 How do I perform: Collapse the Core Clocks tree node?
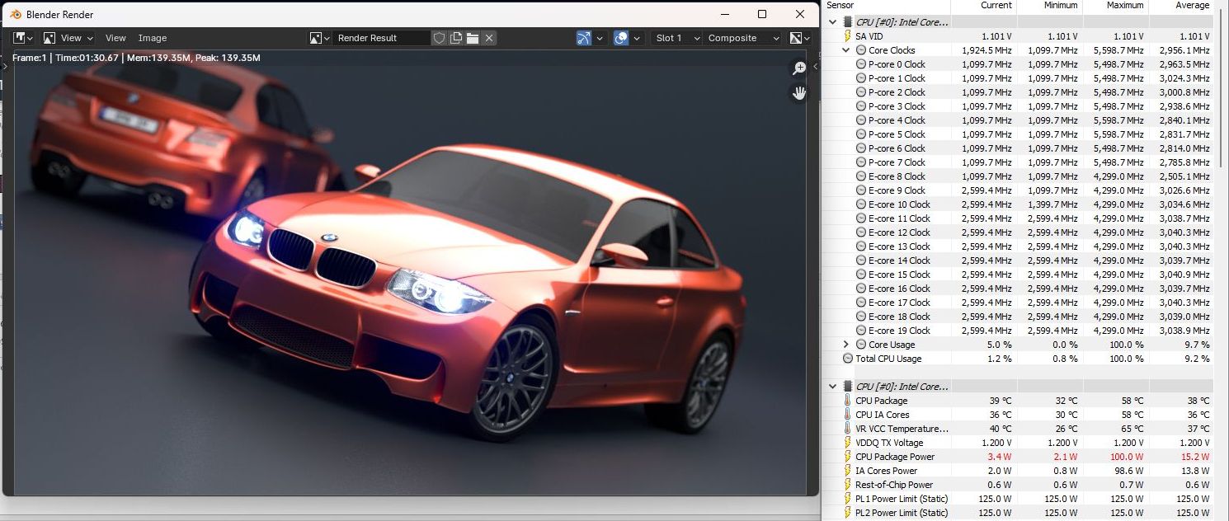845,50
